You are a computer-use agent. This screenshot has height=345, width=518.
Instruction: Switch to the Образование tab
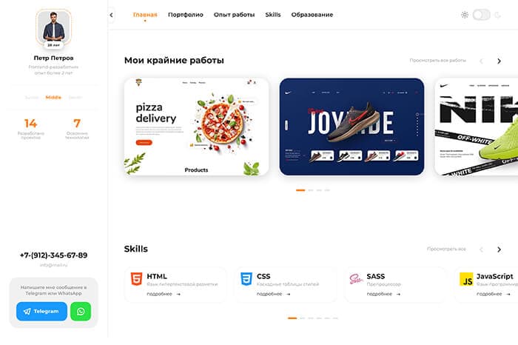(x=312, y=15)
